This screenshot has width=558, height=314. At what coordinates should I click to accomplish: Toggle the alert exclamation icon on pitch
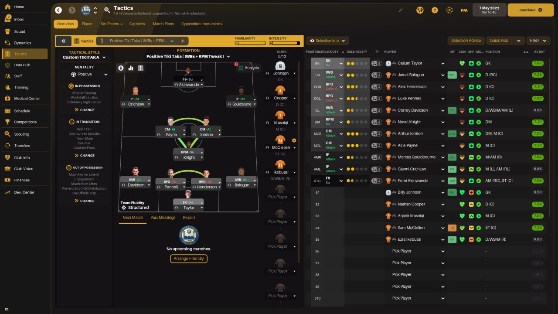tap(141, 68)
